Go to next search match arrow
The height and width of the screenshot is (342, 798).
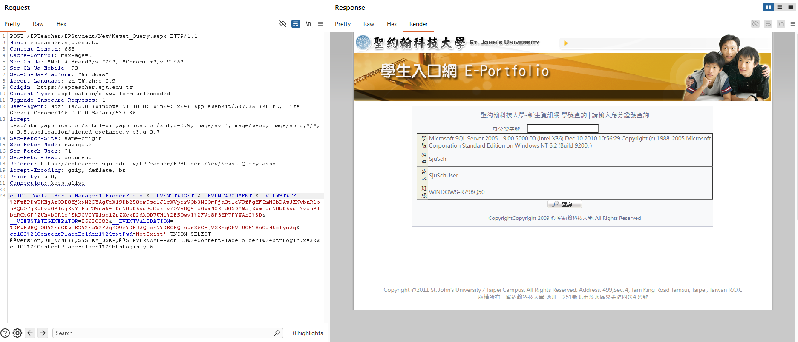tap(43, 333)
